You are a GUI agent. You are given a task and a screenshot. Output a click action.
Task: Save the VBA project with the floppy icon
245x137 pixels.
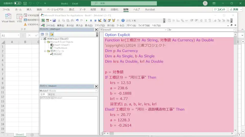(54, 21)
